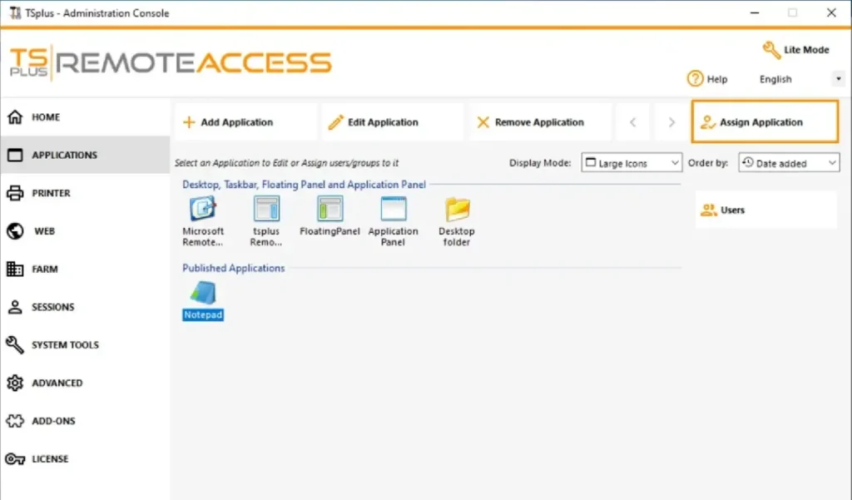
Task: Open the Printer section in sidebar
Action: [x=50, y=193]
